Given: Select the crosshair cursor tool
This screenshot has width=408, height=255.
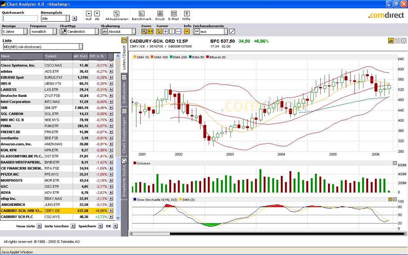Looking at the screenshot, I should tap(166, 31).
